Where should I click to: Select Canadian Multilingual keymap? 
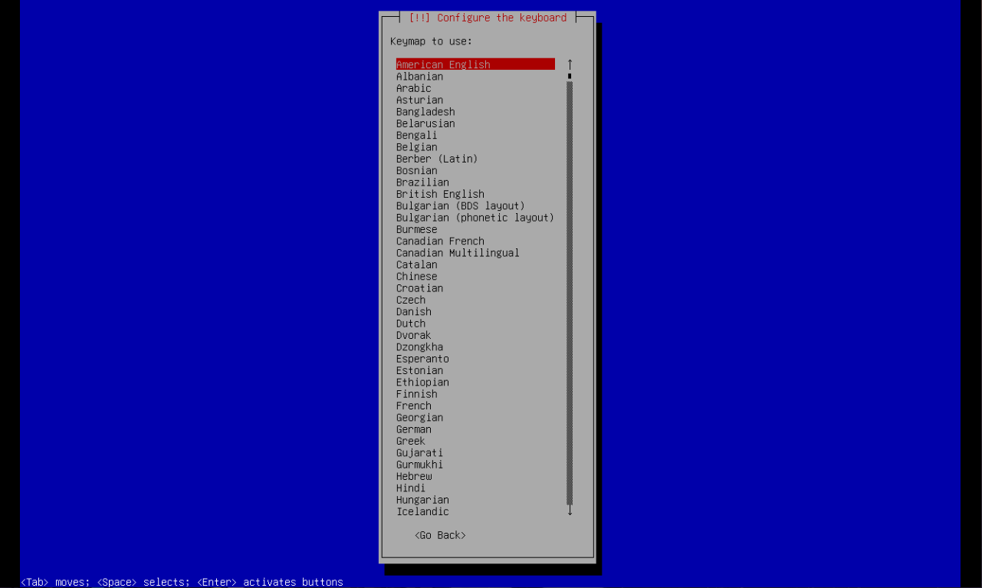[458, 253]
